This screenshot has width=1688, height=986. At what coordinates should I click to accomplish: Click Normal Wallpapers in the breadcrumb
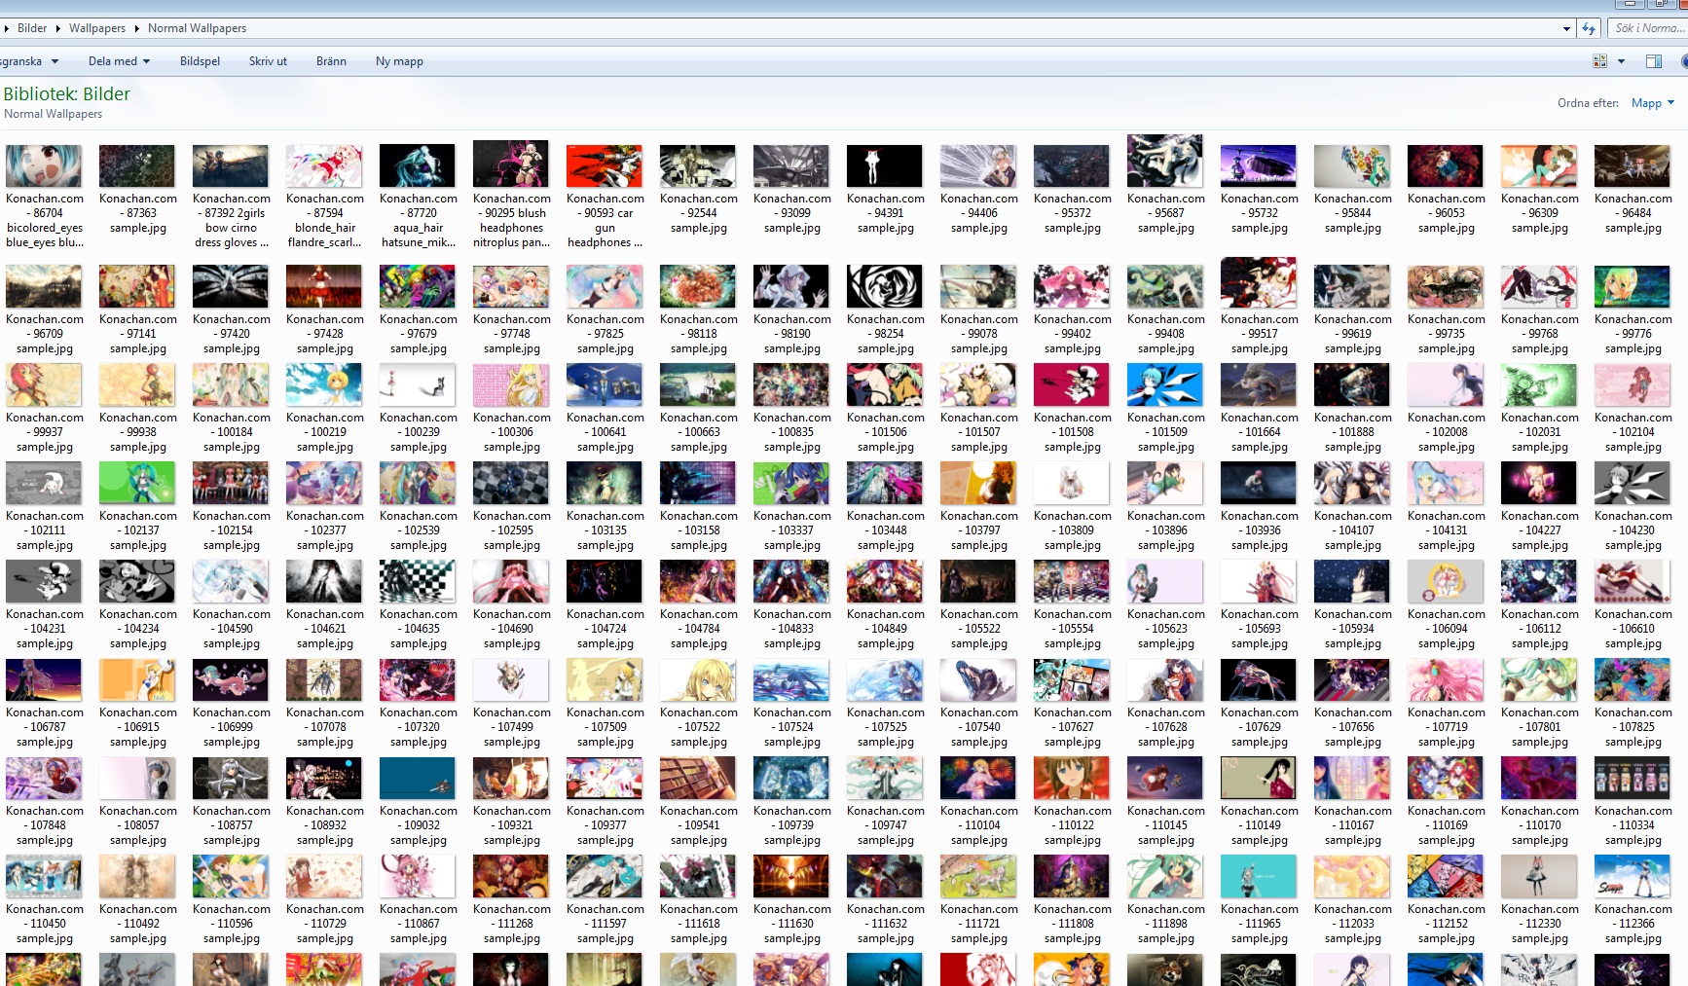click(197, 28)
